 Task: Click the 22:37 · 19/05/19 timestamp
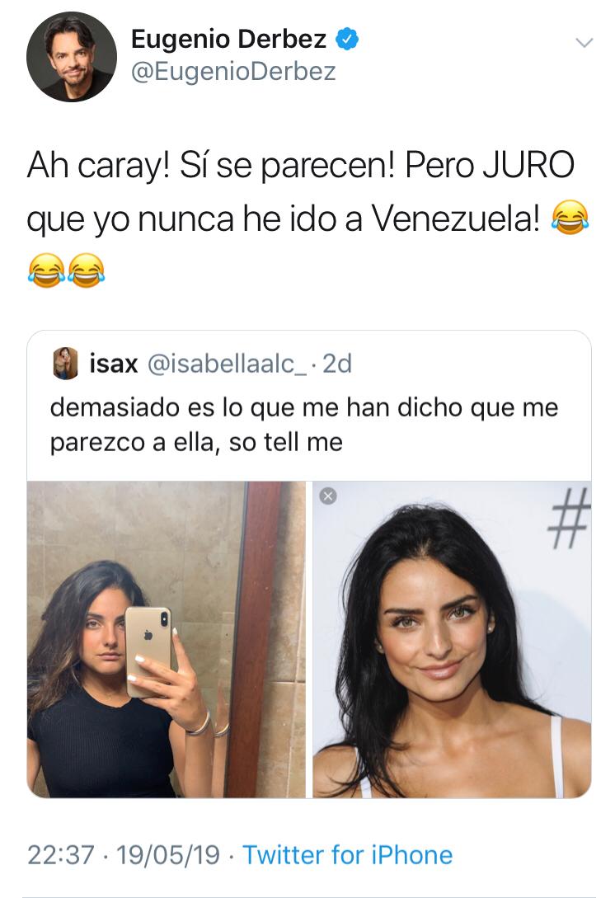pos(124,855)
